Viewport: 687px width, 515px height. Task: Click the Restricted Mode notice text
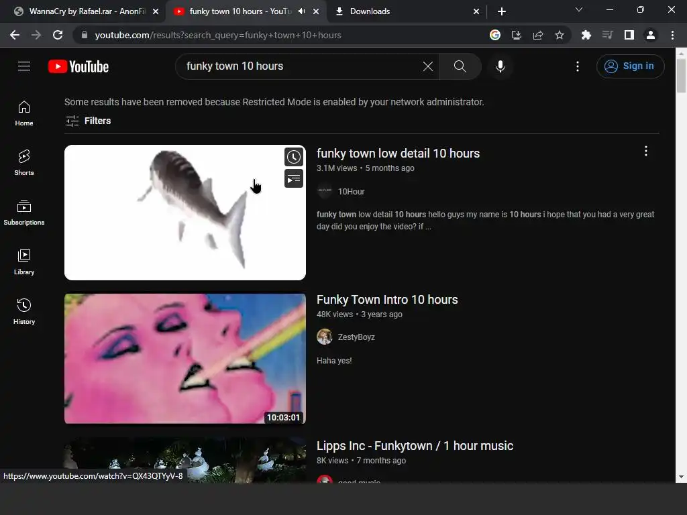(x=274, y=102)
